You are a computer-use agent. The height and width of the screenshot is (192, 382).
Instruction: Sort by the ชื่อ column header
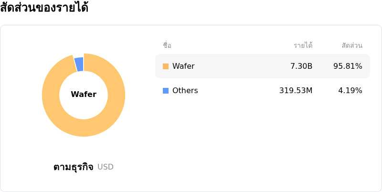point(167,46)
